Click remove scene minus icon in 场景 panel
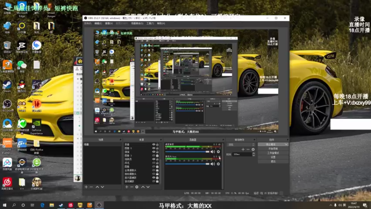This screenshot has height=209, width=371. click(91, 187)
